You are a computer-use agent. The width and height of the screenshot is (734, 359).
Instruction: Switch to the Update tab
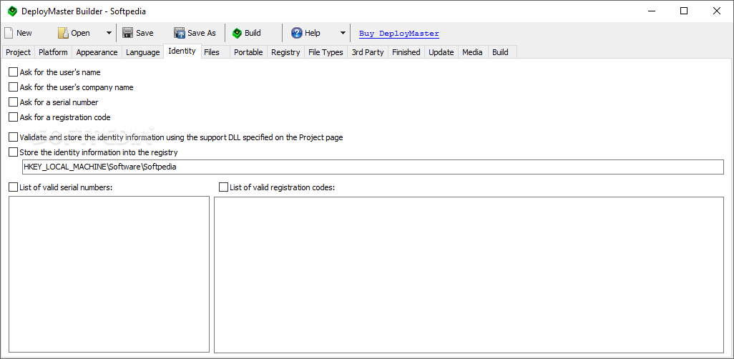(441, 52)
